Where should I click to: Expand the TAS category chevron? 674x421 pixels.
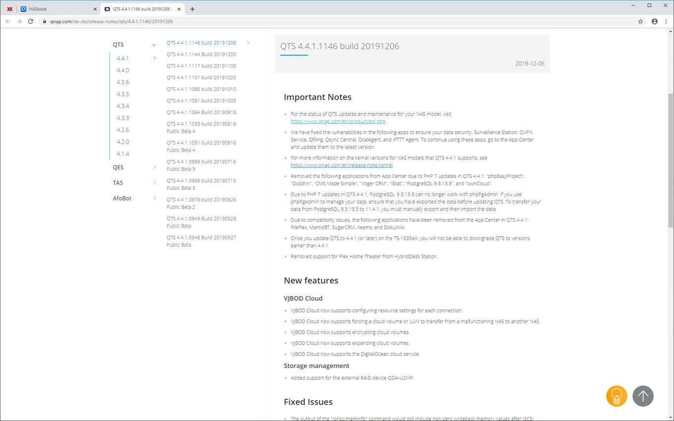point(155,183)
